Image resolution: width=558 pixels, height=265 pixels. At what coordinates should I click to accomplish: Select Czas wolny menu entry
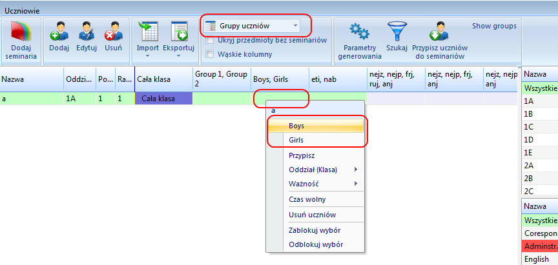316,199
